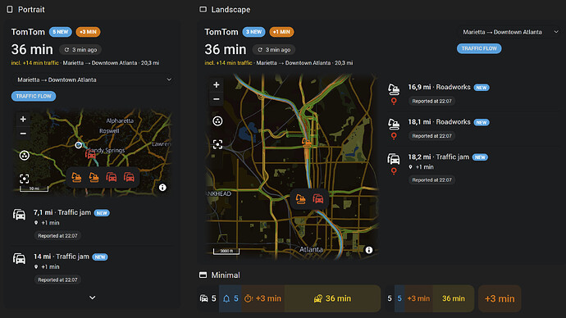Screen dimensions: 566x318
Task: Toggle TRAFFIC FLOW chip in Portrait card
Action: [34, 96]
